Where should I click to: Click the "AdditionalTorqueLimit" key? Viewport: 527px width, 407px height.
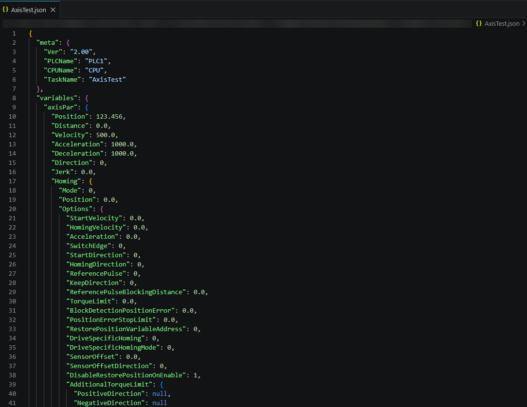[109, 384]
